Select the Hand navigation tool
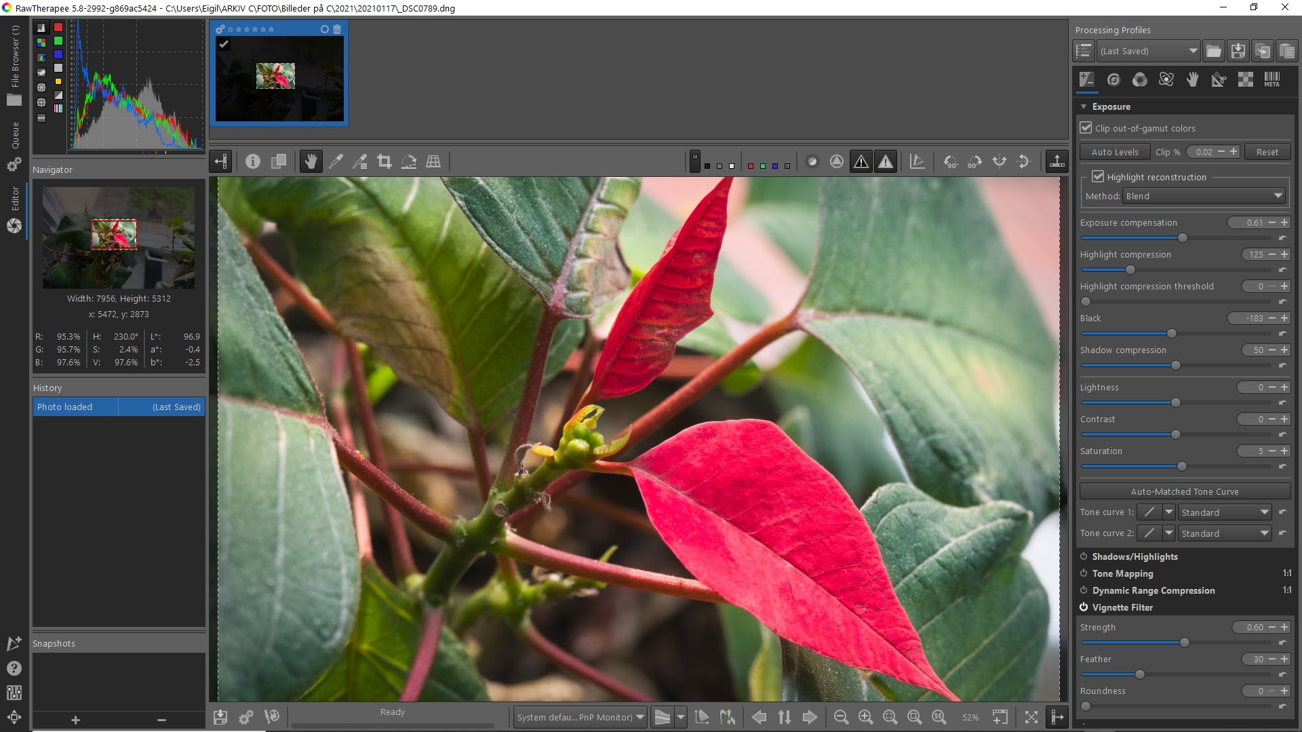This screenshot has width=1302, height=732. 311,161
